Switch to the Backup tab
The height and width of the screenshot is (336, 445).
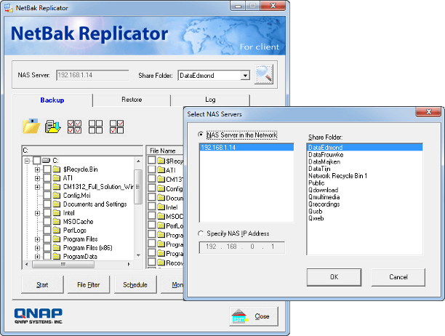[52, 100]
